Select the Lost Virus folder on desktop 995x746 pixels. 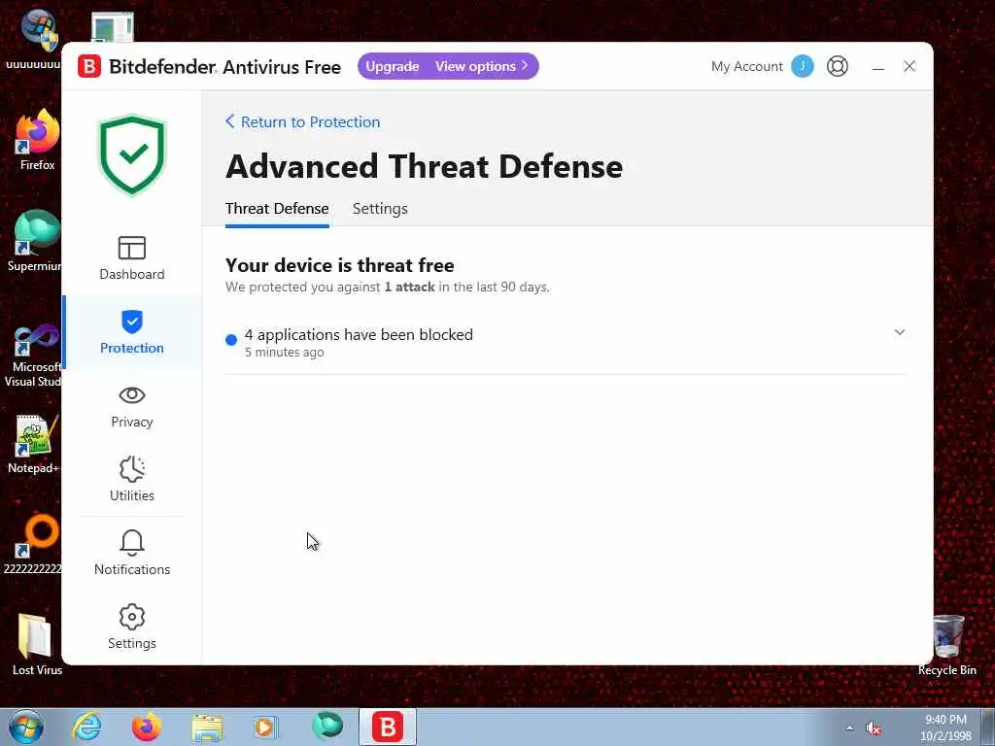[37, 644]
